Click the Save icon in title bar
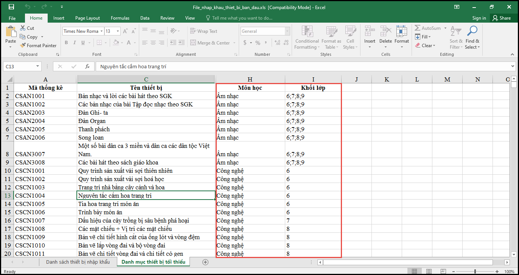 click(11, 7)
